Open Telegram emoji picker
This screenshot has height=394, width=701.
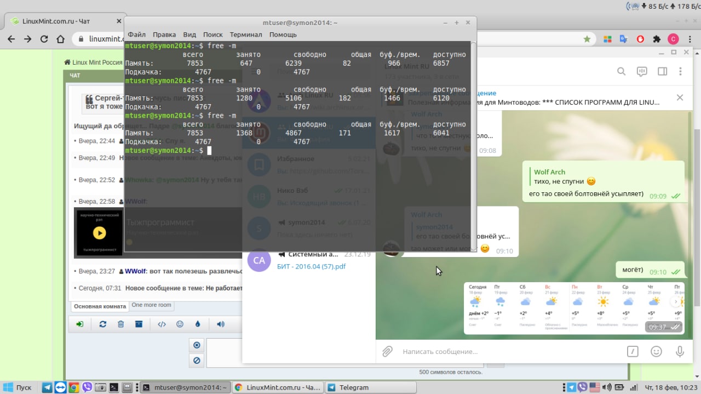(656, 351)
